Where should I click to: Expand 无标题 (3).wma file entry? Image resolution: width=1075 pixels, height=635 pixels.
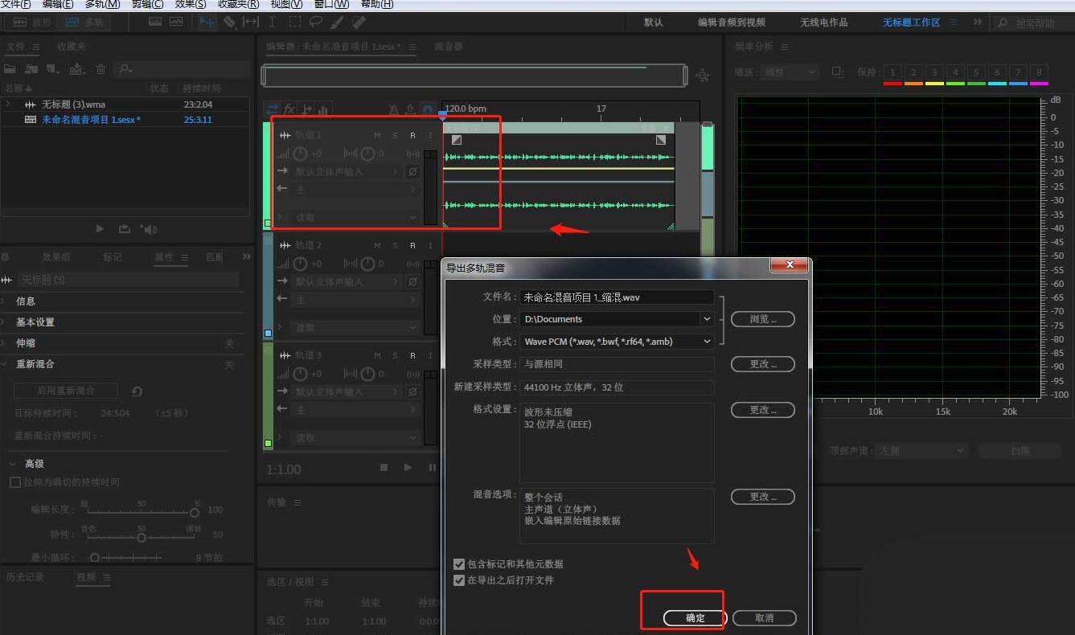pos(8,104)
